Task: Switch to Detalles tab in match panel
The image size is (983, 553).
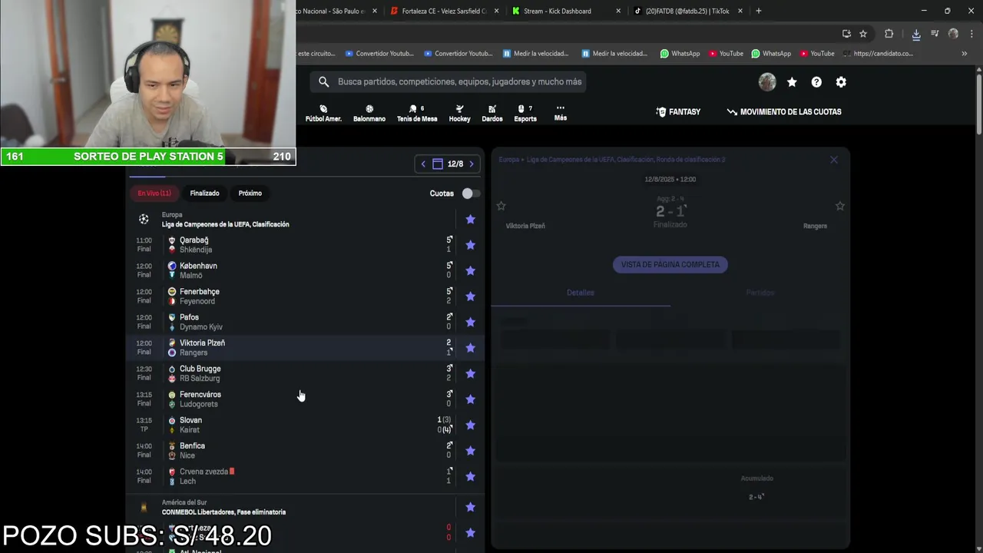Action: (581, 293)
